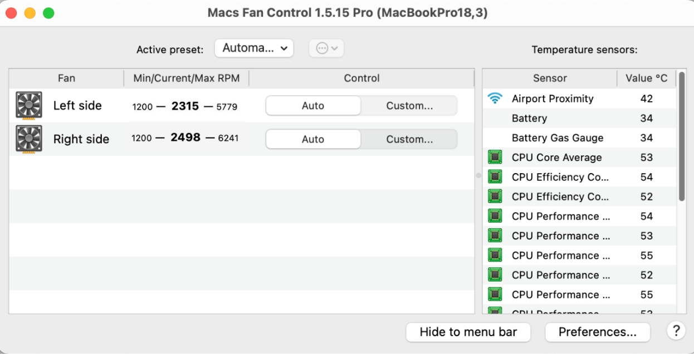Set Right side fan to Auto
The image size is (694, 354).
click(x=313, y=139)
